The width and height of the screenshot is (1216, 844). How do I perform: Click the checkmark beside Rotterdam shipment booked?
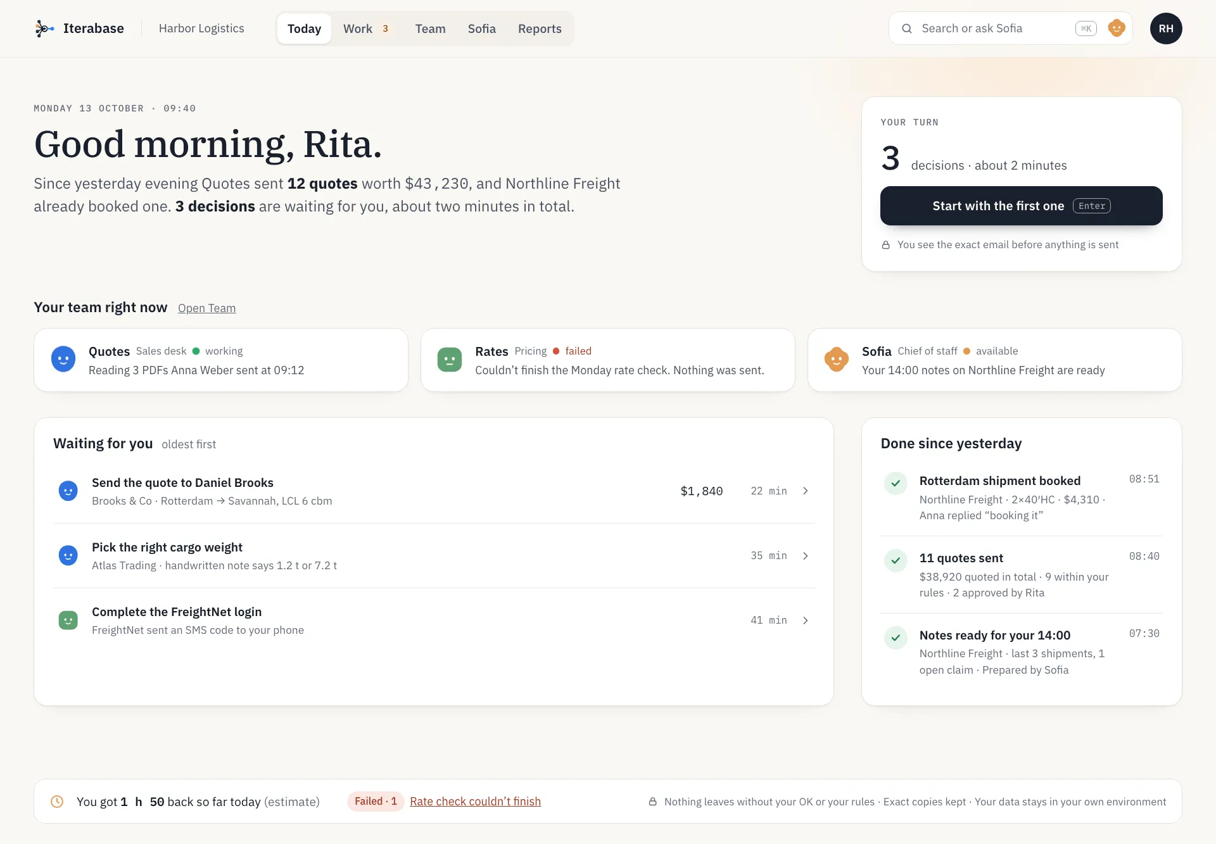point(896,483)
